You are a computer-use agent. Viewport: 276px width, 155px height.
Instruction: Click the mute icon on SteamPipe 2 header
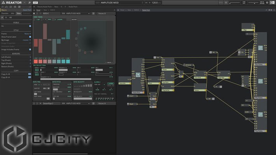(x=40, y=103)
